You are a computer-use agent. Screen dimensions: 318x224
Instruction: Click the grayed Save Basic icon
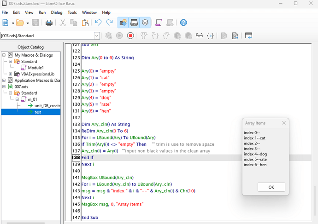(x=170, y=23)
